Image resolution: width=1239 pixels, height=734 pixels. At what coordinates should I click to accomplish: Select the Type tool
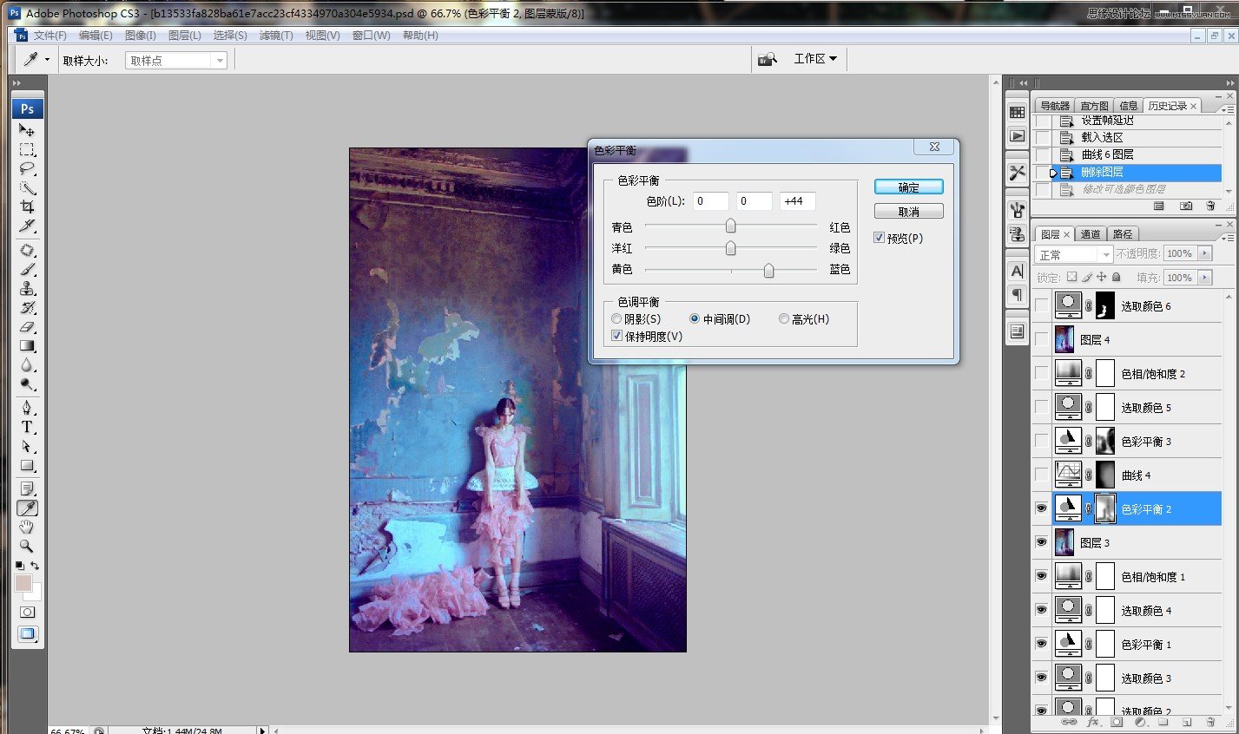tap(27, 427)
